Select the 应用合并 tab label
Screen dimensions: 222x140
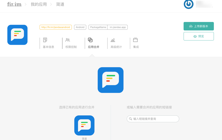click(x=94, y=47)
